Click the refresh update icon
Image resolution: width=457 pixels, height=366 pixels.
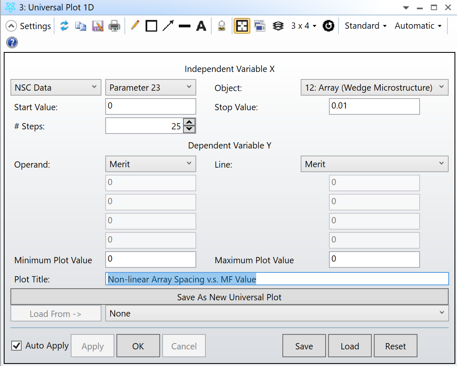tap(64, 26)
